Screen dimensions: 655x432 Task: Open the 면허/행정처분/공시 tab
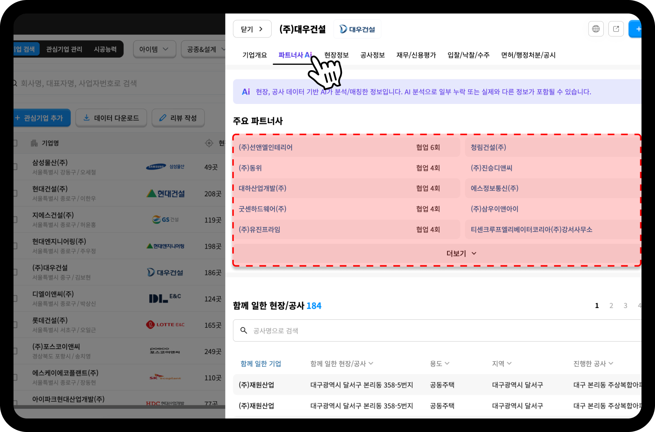(528, 55)
